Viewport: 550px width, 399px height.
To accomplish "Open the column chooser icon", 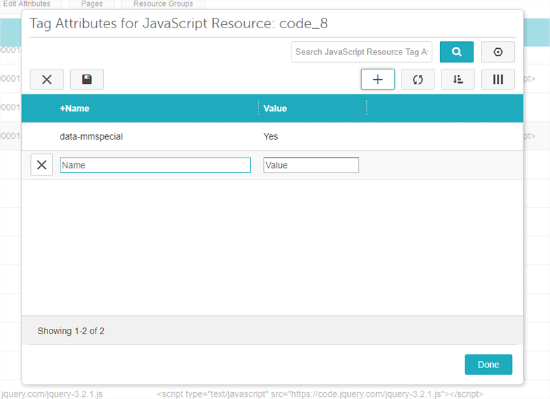I will [498, 79].
